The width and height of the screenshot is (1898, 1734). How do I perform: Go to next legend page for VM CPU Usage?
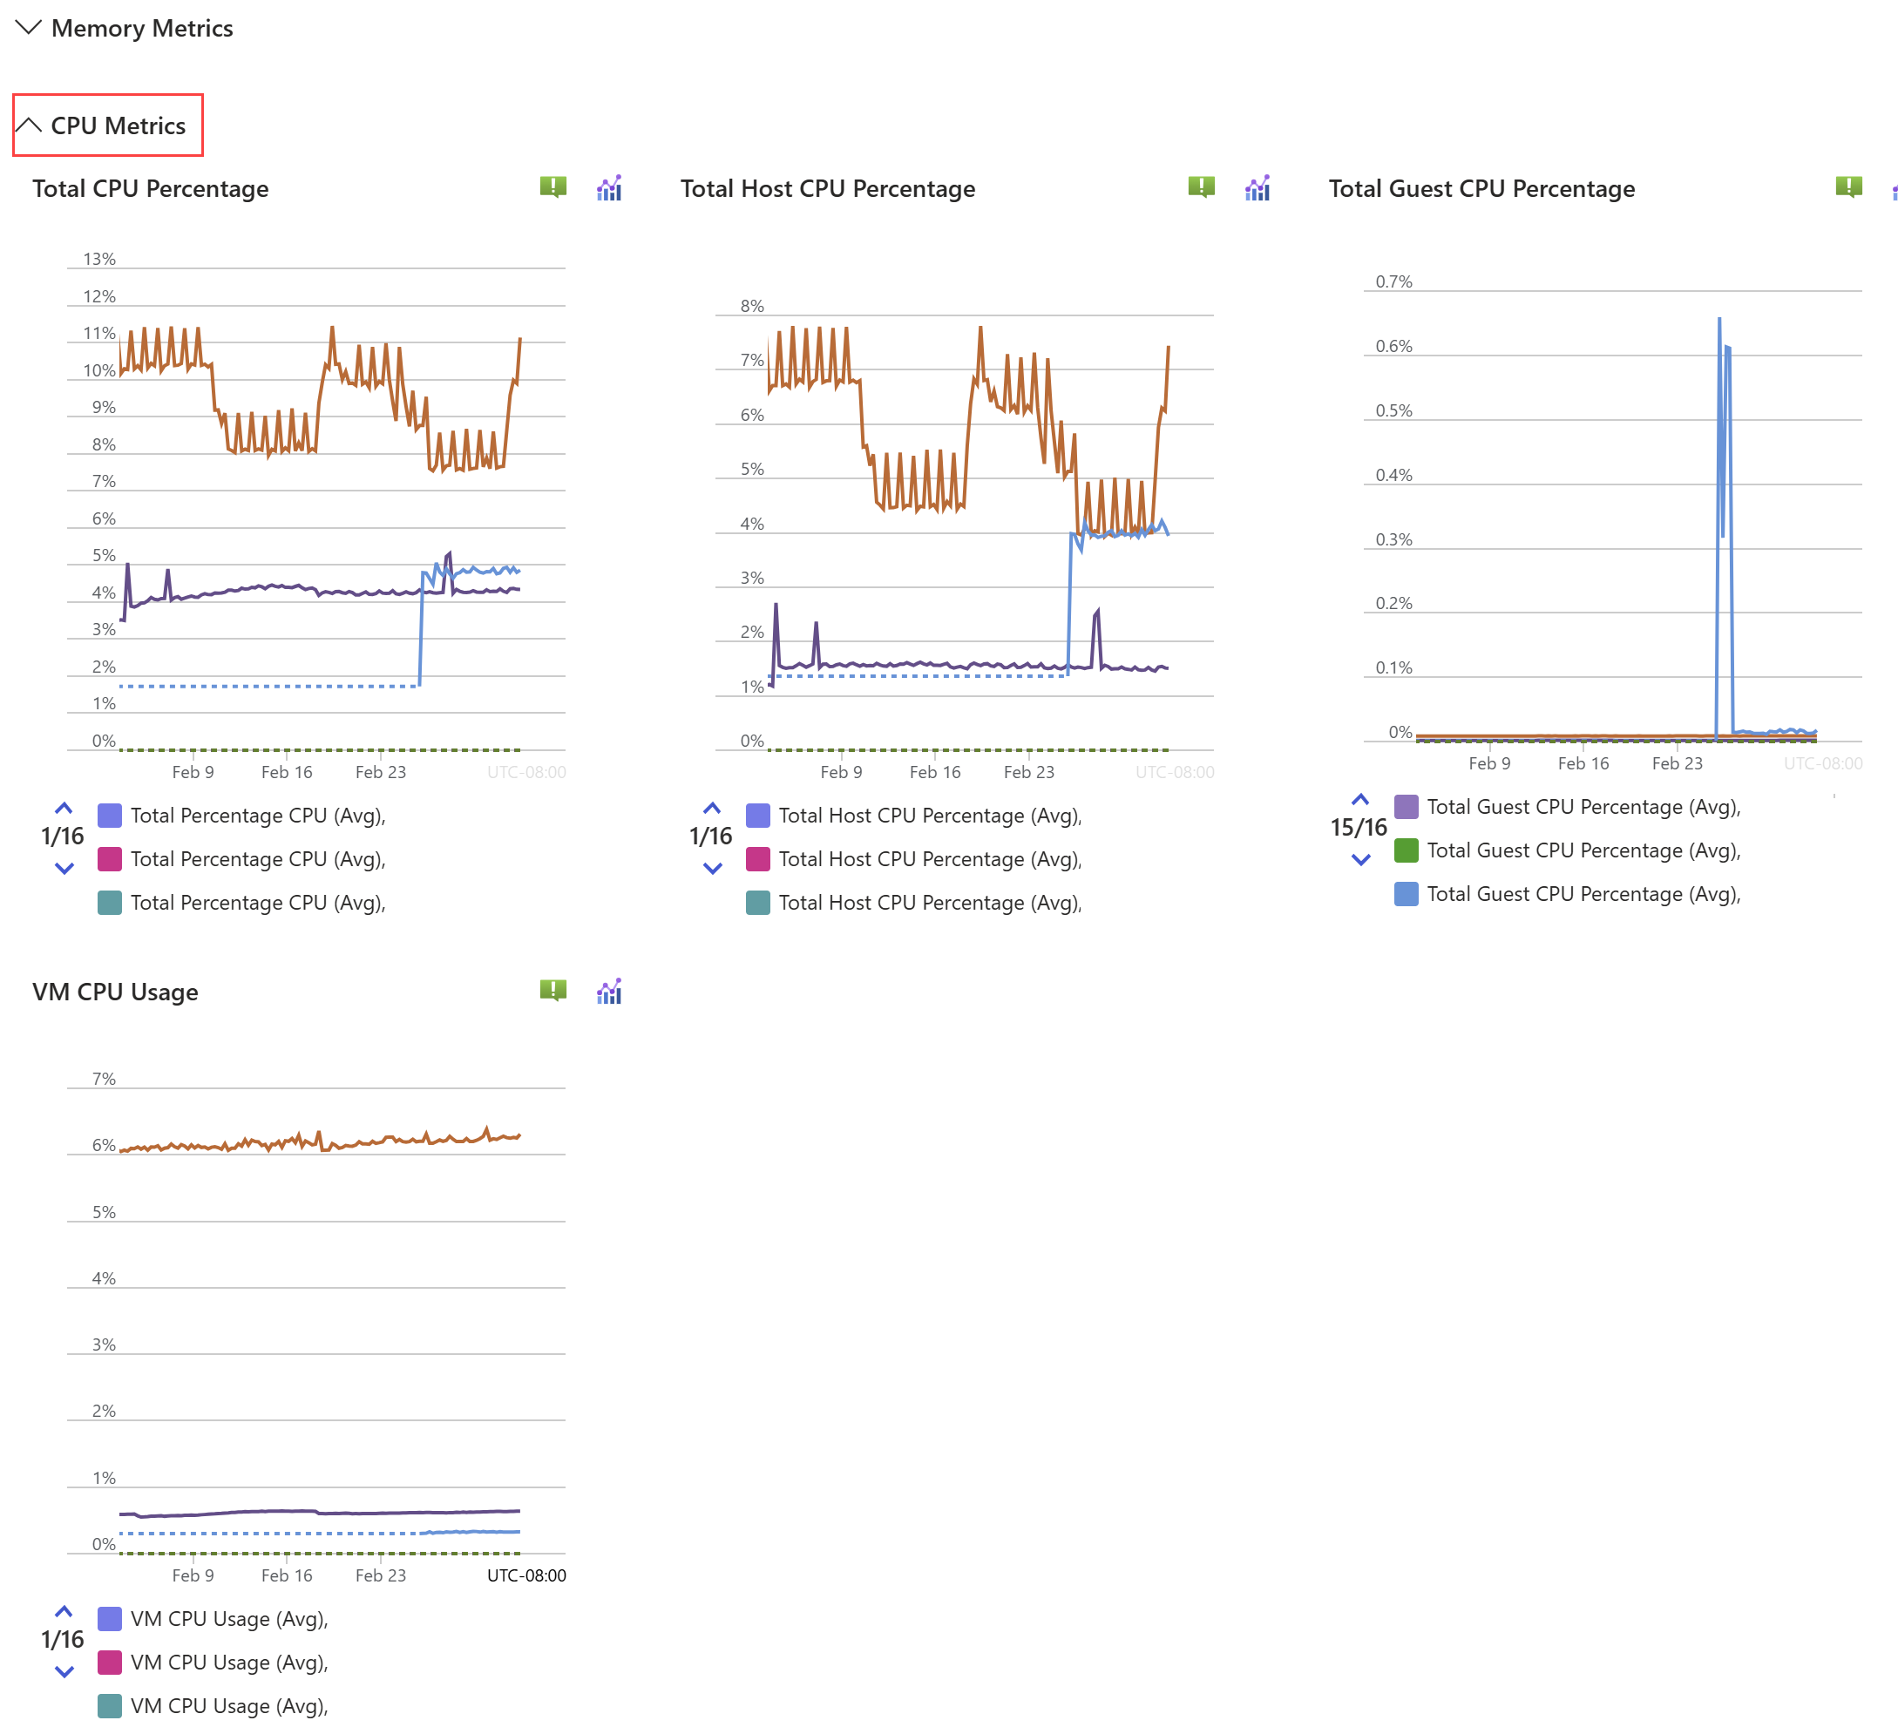64,1672
